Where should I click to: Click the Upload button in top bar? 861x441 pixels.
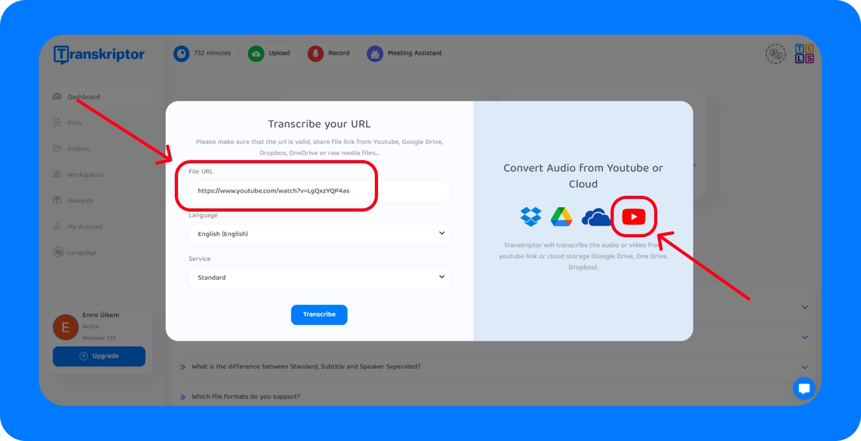click(x=270, y=54)
